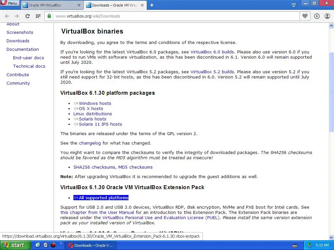Open the VirtualBox Personal Use and Evaluation License link
Viewport: 334px width, 250px height.
pos(161,218)
